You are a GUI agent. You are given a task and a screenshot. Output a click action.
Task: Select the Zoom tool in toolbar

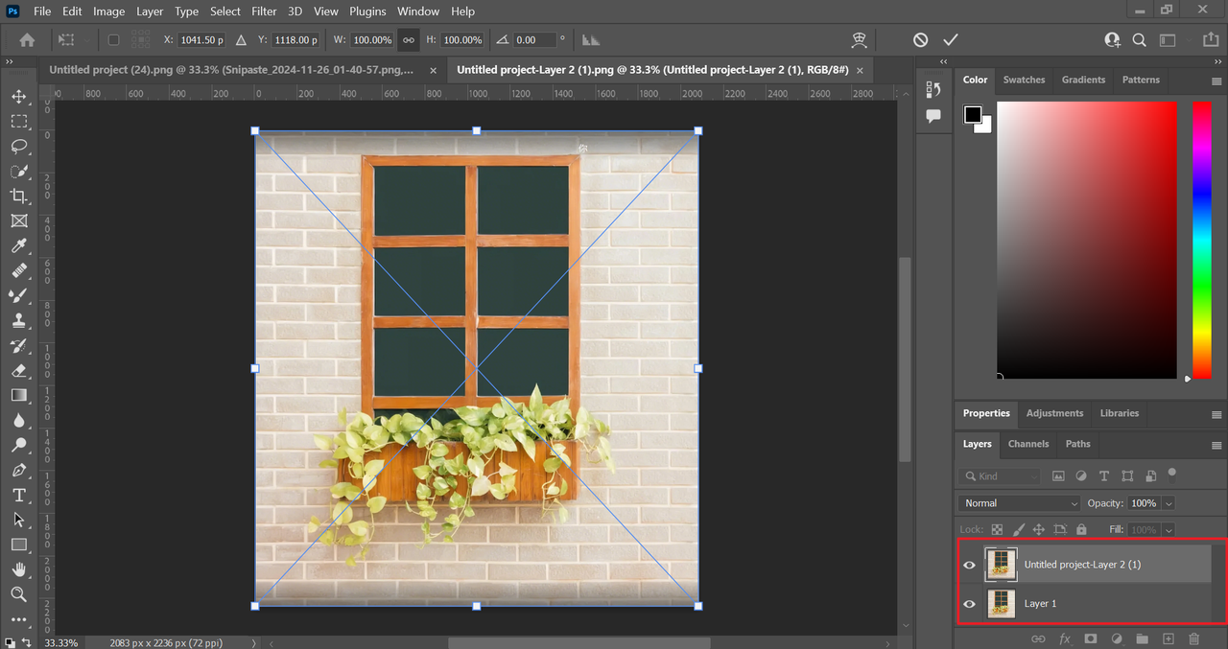18,594
